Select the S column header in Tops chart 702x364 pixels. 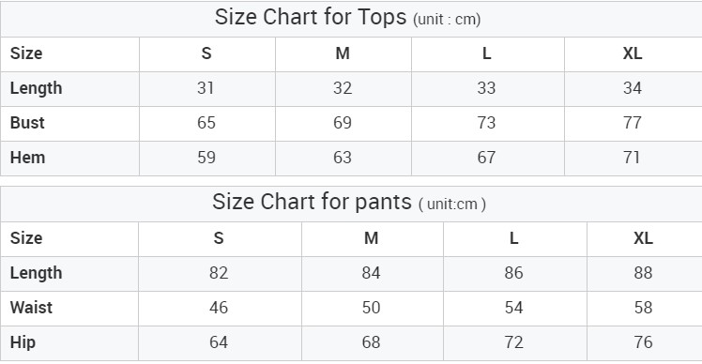coord(206,53)
